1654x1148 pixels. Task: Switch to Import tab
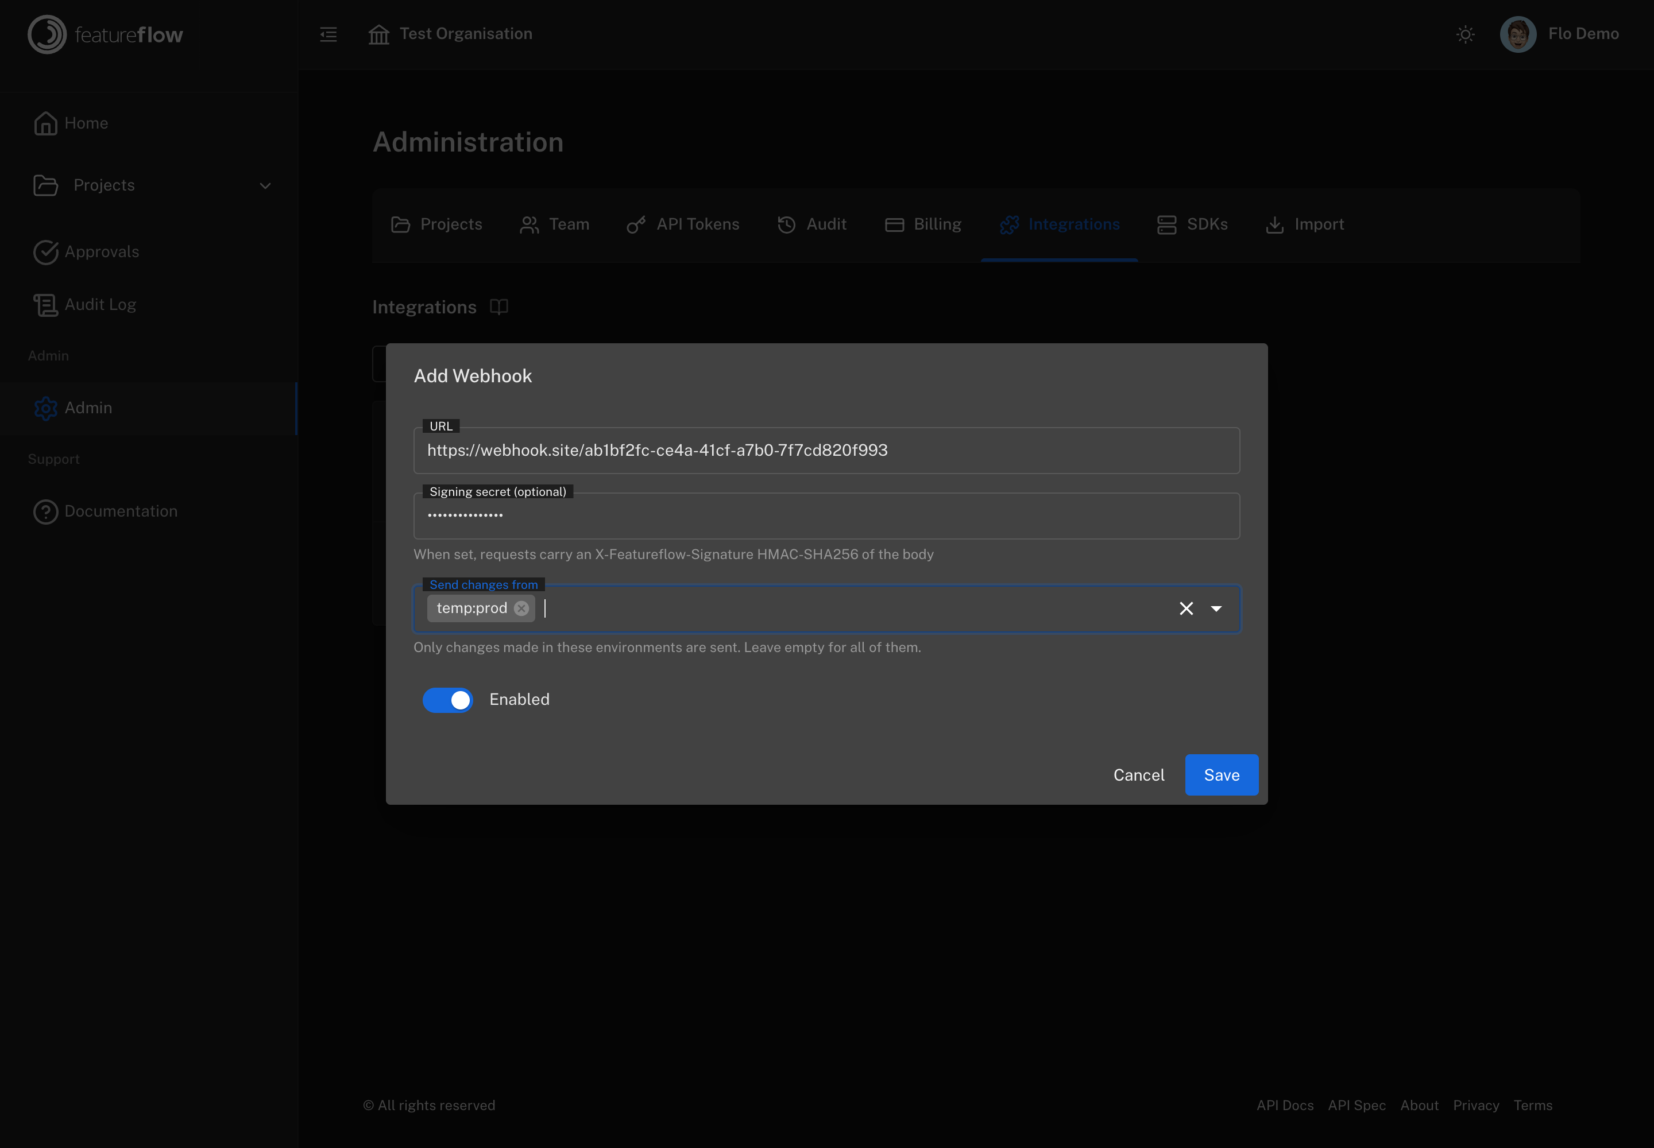pos(1304,224)
